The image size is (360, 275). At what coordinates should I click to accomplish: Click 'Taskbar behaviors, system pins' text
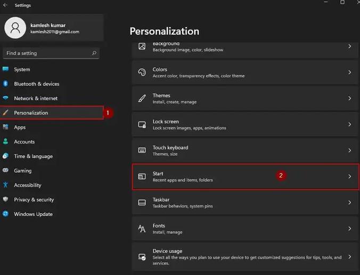coord(183,206)
